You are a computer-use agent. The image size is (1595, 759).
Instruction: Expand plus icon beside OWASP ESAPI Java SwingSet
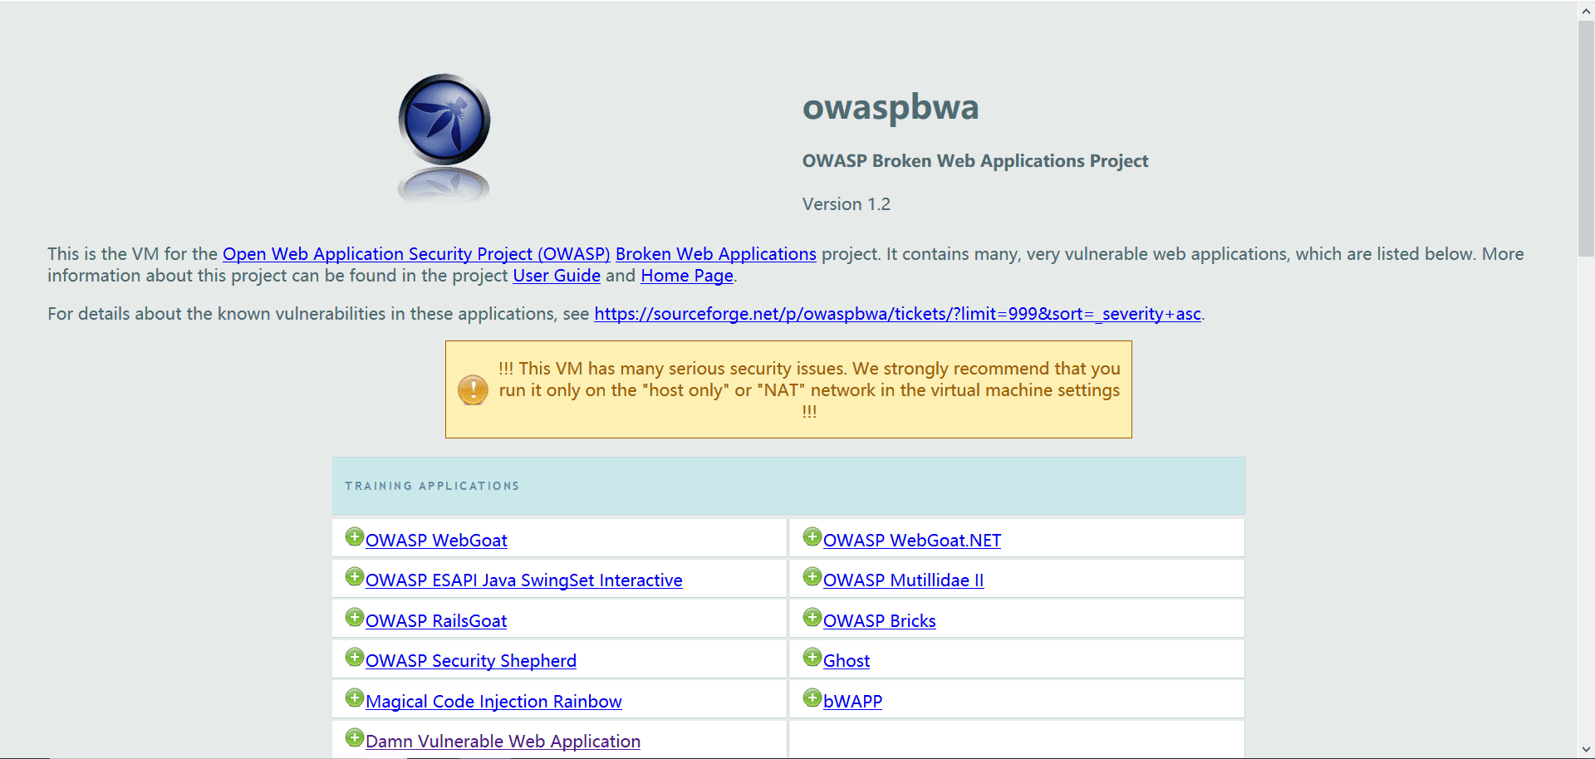(x=355, y=577)
